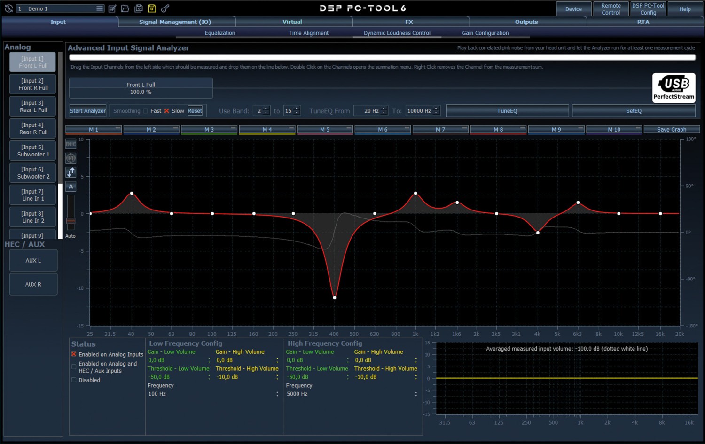Click the open folder icon

tap(125, 8)
